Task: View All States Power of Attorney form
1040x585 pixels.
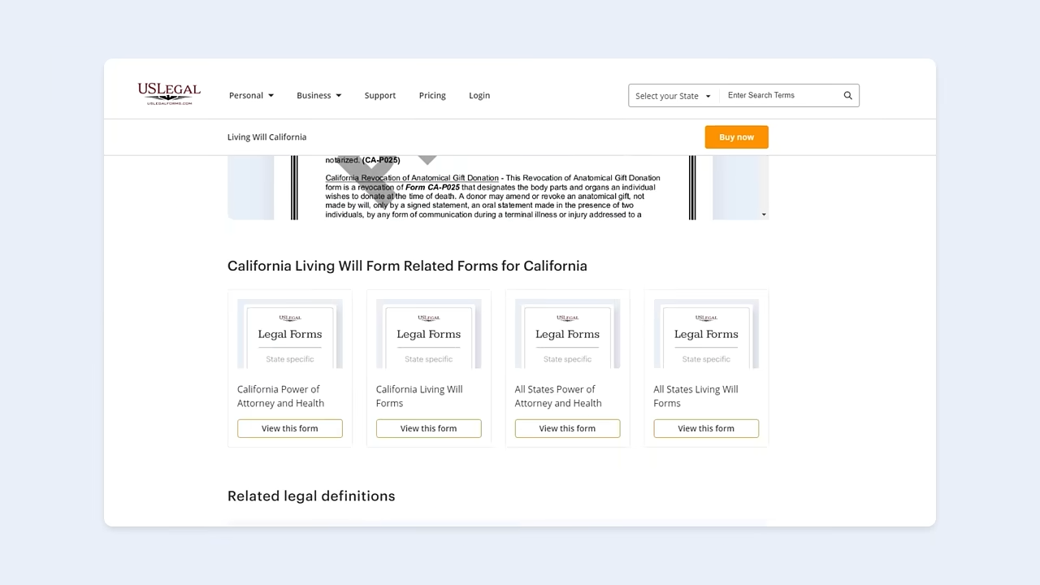Action: tap(567, 428)
